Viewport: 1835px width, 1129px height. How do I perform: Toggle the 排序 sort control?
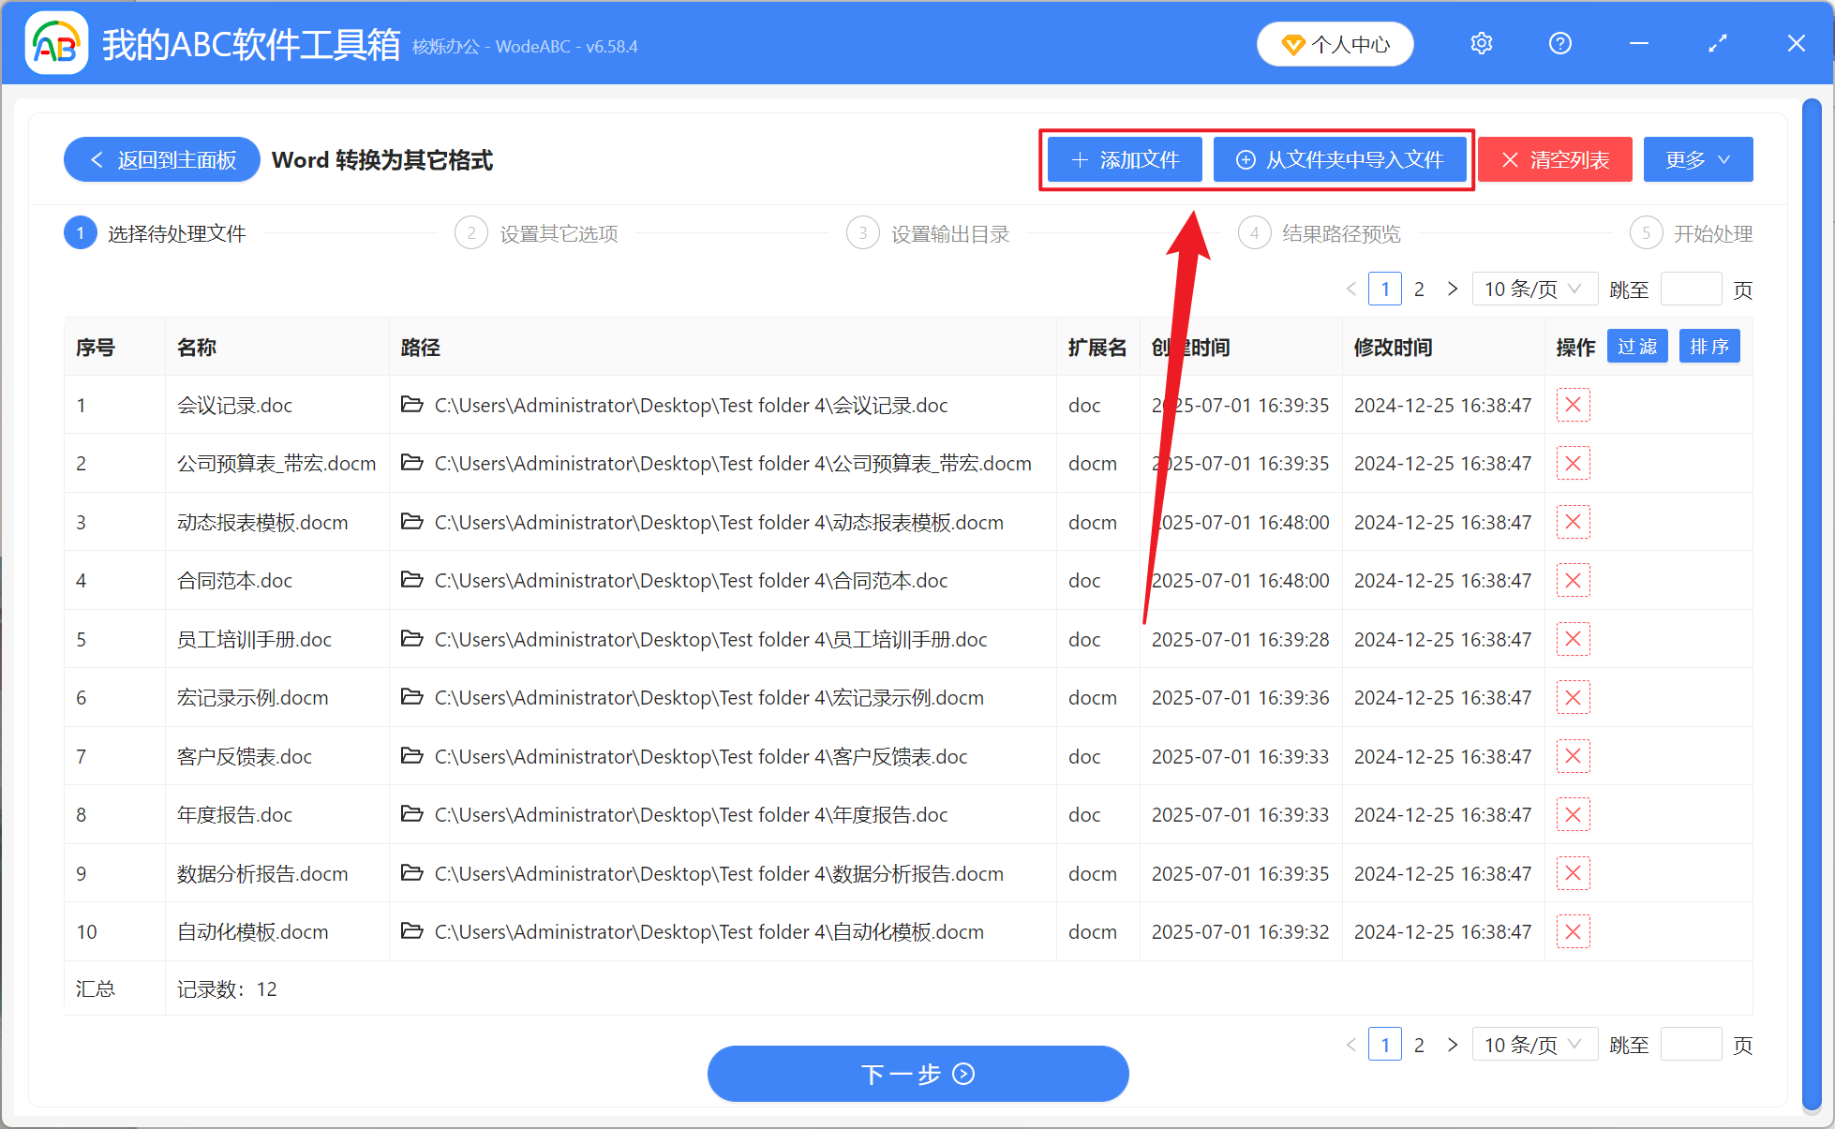(1709, 346)
